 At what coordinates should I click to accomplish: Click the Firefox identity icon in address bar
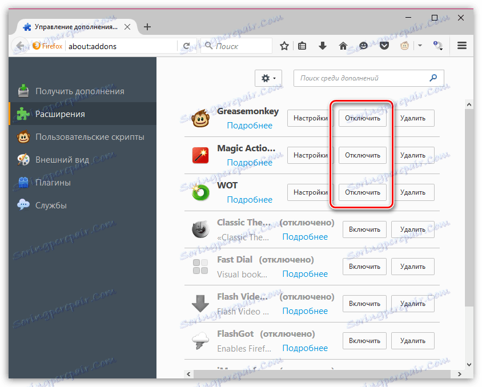[47, 46]
